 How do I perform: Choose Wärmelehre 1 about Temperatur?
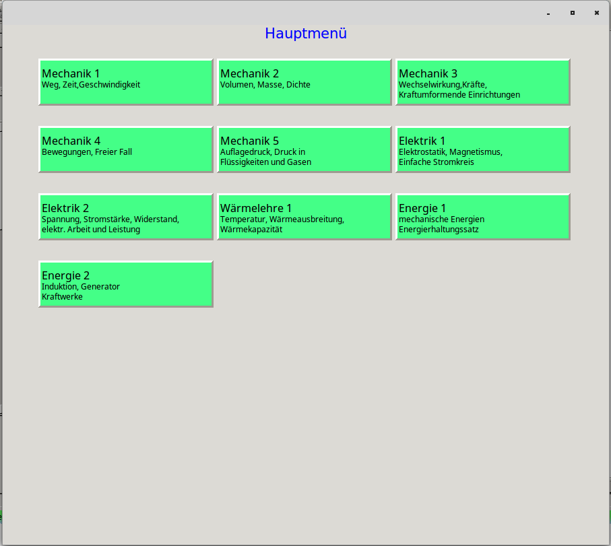[304, 216]
